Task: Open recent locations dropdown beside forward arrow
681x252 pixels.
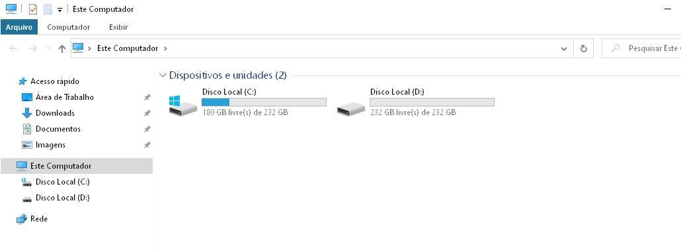Action: coord(48,48)
